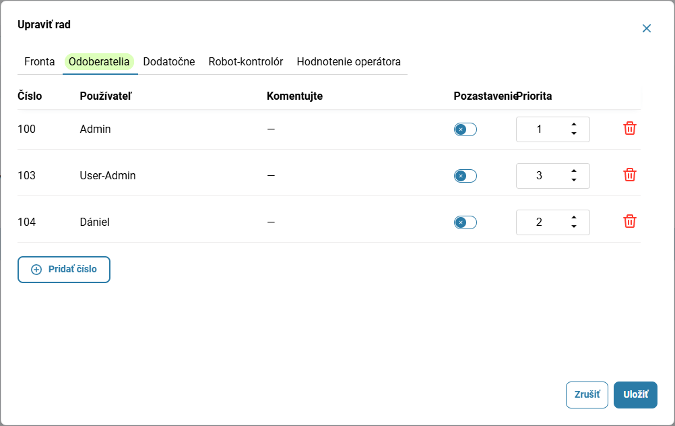Close the Upraviť rad dialog
Viewport: 675px width, 426px height.
click(646, 28)
